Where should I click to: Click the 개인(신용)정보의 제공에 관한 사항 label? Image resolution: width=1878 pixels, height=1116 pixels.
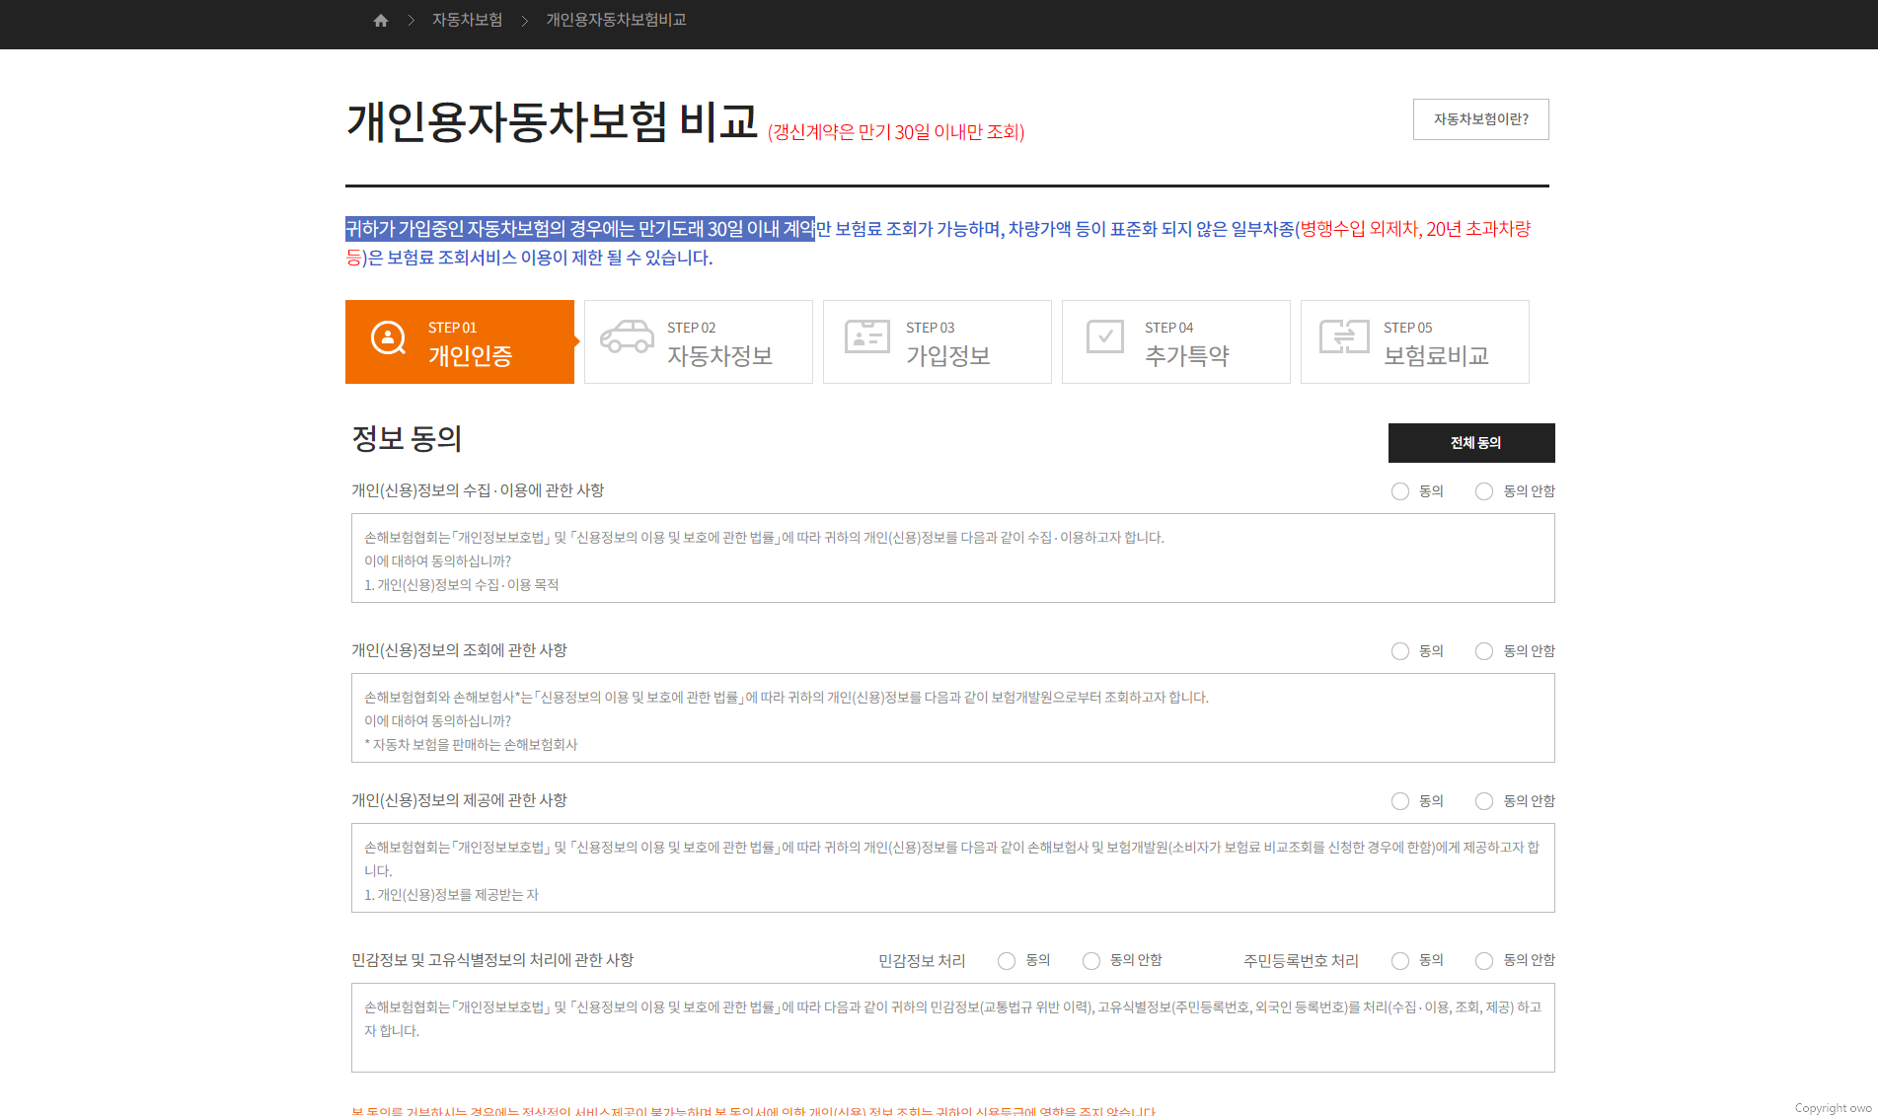tap(459, 800)
